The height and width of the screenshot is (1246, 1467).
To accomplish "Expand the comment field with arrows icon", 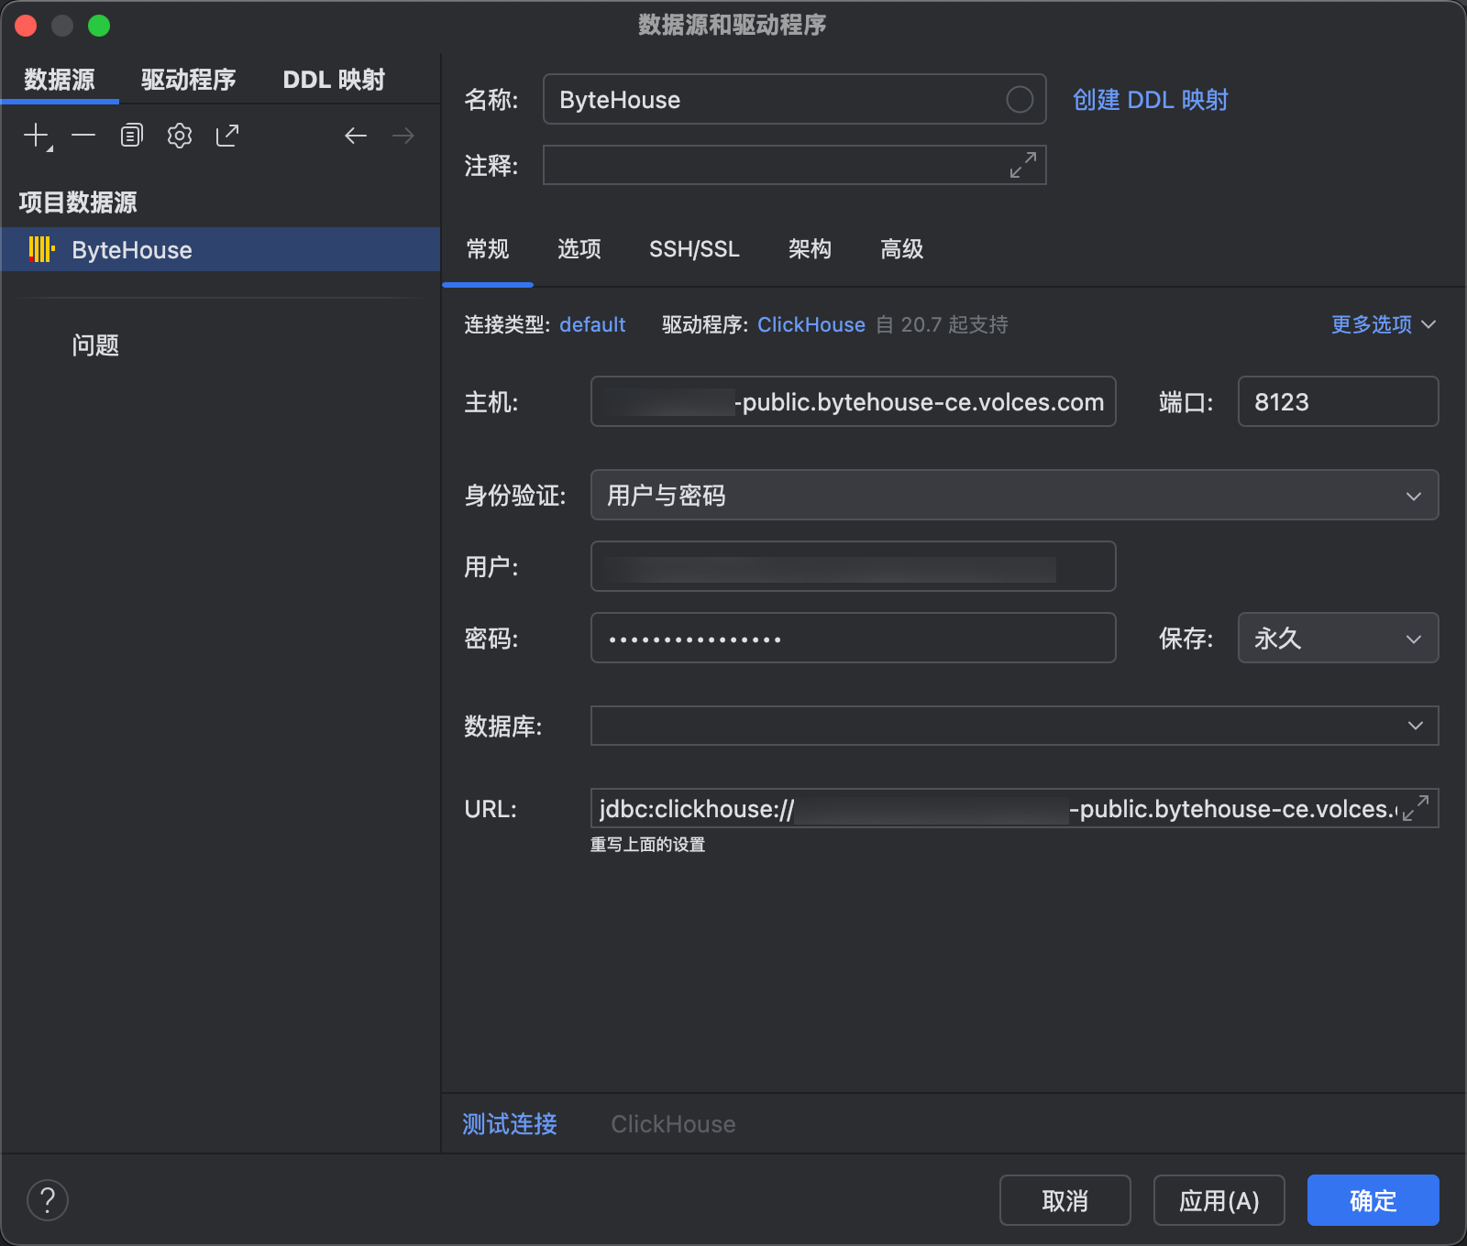I will [x=1022, y=166].
